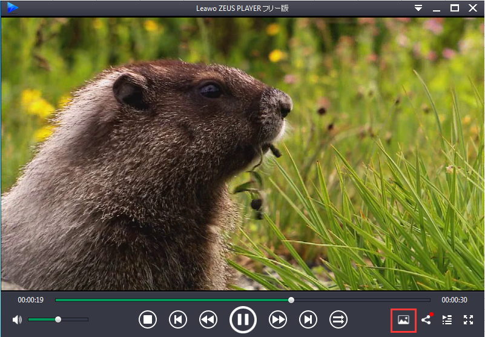Skip to next track
485x337 pixels.
(x=308, y=319)
